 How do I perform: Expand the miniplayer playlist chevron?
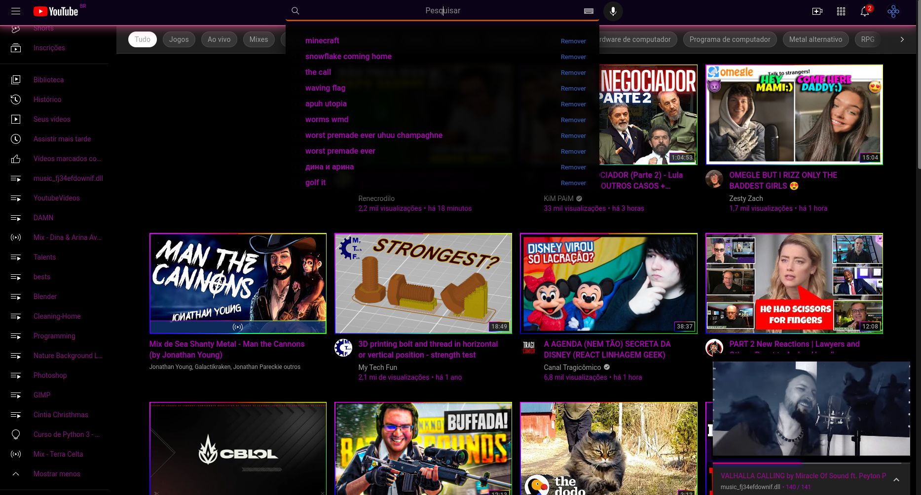[896, 480]
